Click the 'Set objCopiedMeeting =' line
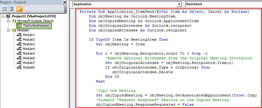The width and height of the screenshot is (262, 108). coord(176,96)
